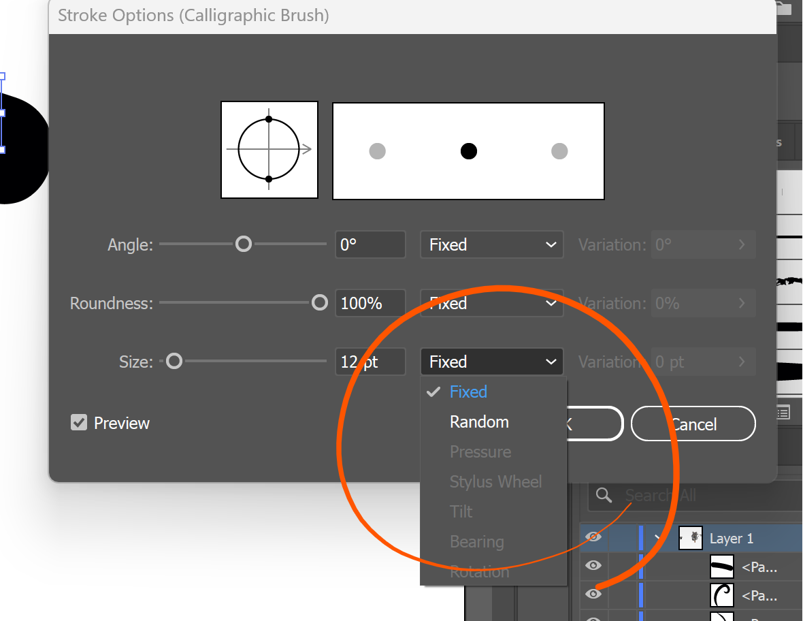Hide the straight stroke path sublayer
Viewport: 803px width, 621px height.
(x=593, y=565)
